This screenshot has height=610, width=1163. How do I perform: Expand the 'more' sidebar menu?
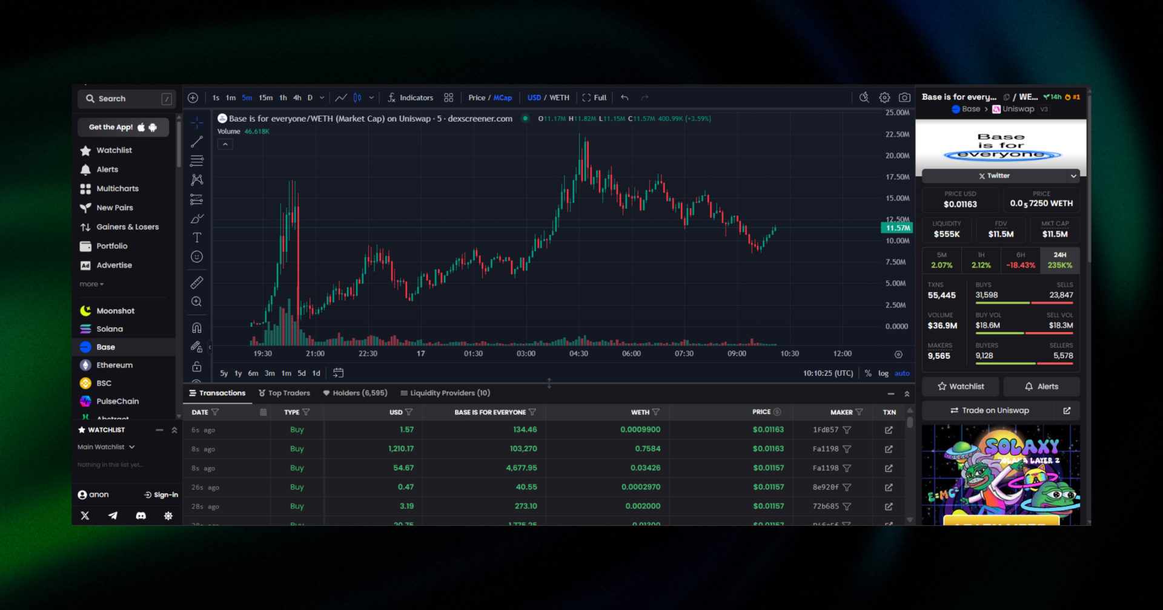(x=91, y=284)
